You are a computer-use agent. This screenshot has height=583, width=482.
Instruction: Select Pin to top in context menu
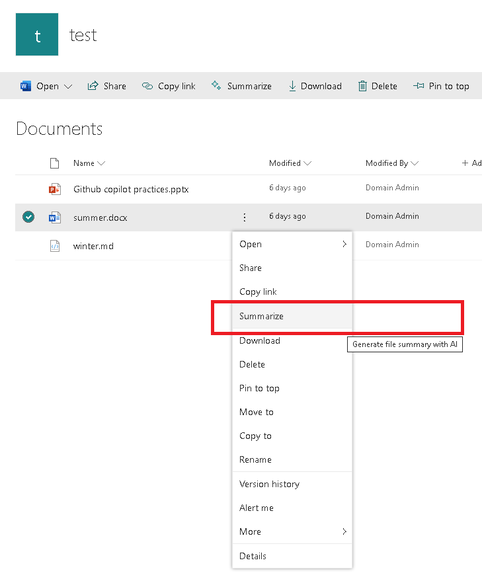292,388
